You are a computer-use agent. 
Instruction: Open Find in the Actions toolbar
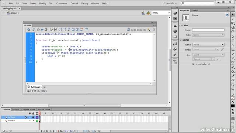click(x=34, y=30)
